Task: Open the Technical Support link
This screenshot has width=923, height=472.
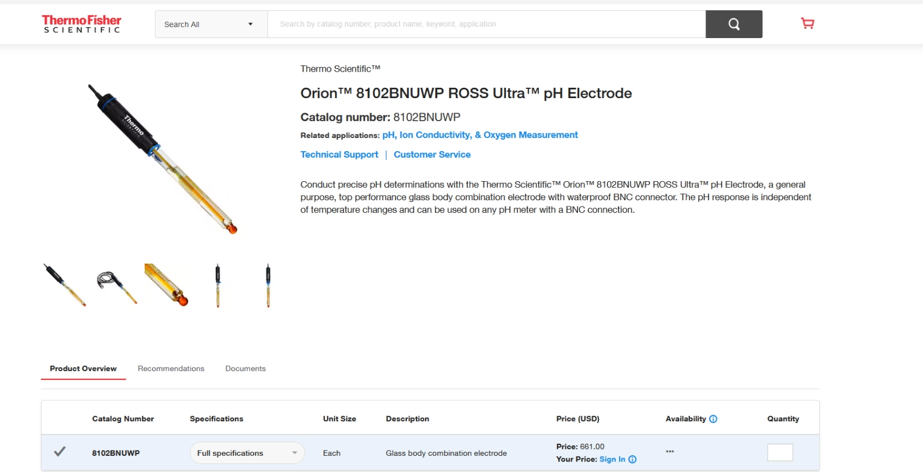Action: point(339,155)
